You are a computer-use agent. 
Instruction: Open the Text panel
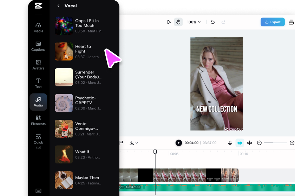coord(38,83)
